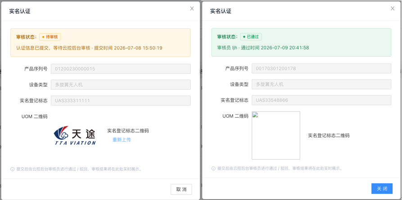Close the left 实名认证 dialog with X

point(192,9)
